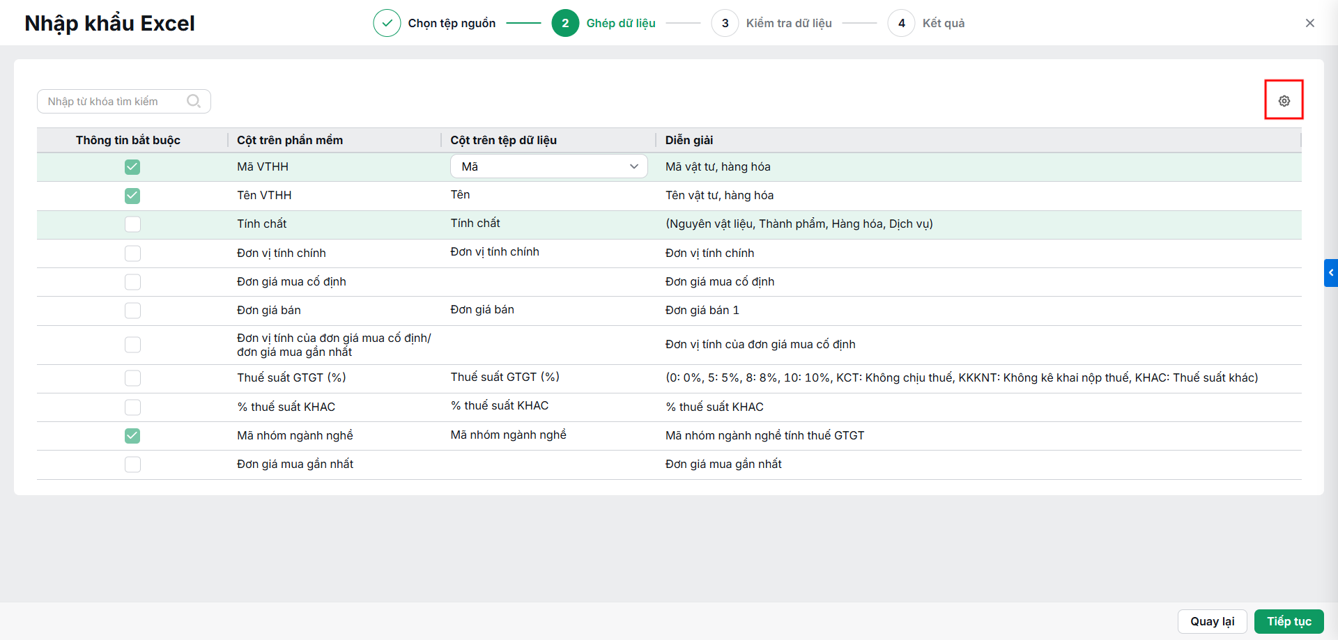Open file column cell showing Đơn vị tính chính

pyautogui.click(x=548, y=252)
